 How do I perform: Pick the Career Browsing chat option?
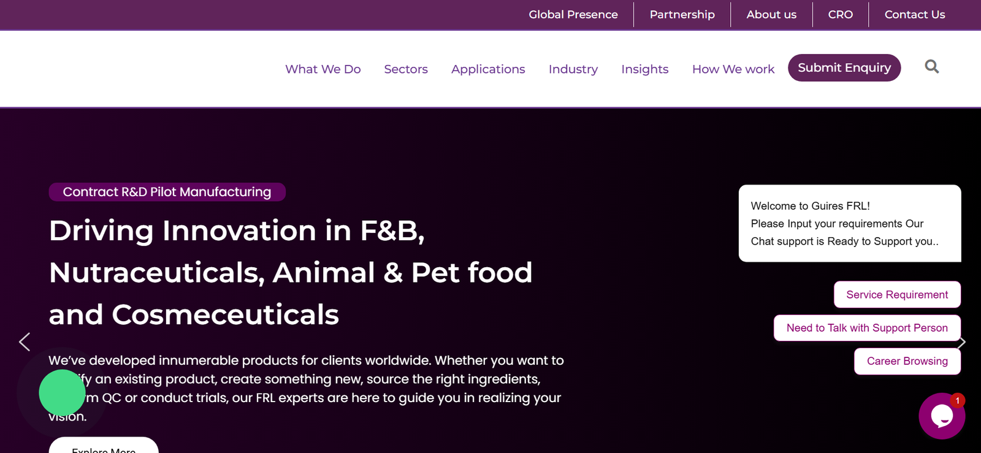(x=907, y=361)
